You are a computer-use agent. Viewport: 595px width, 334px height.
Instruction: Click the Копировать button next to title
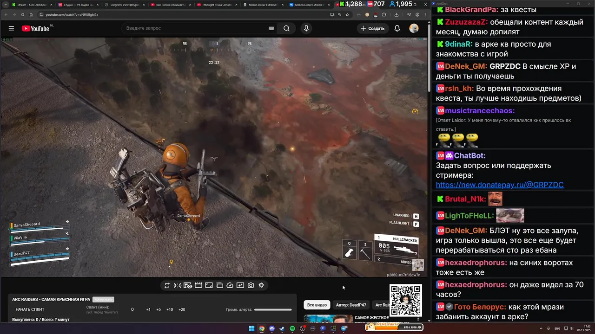103,300
